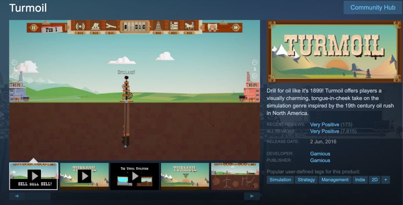Select the Strategy tag
The image size is (403, 205).
pos(306,180)
